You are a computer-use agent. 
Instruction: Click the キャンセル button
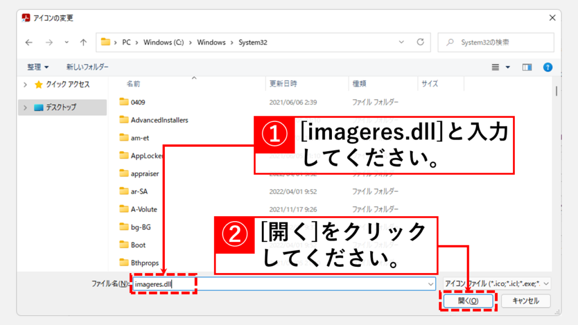pos(526,301)
